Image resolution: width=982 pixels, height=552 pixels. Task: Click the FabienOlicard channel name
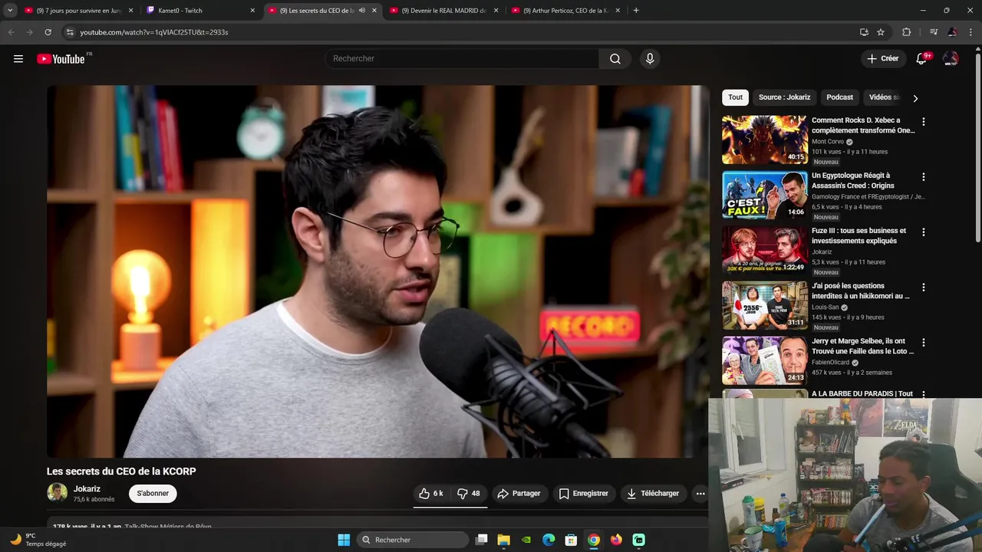(x=831, y=363)
